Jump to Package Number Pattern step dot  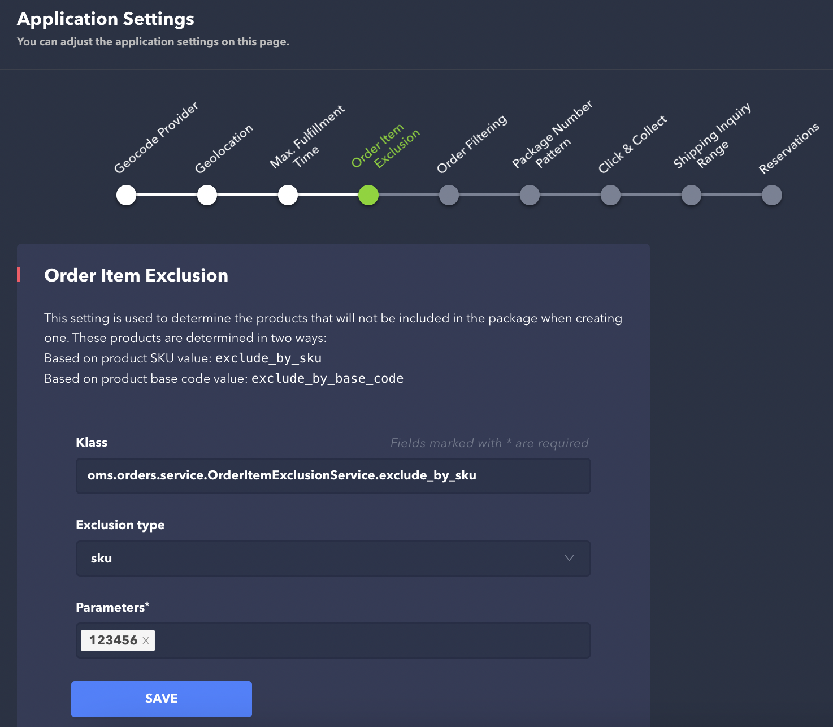pos(530,195)
